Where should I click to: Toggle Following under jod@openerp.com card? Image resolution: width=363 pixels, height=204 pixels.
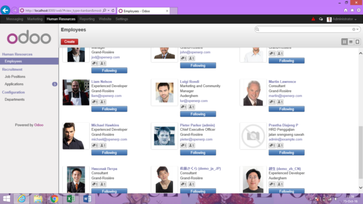point(109,70)
